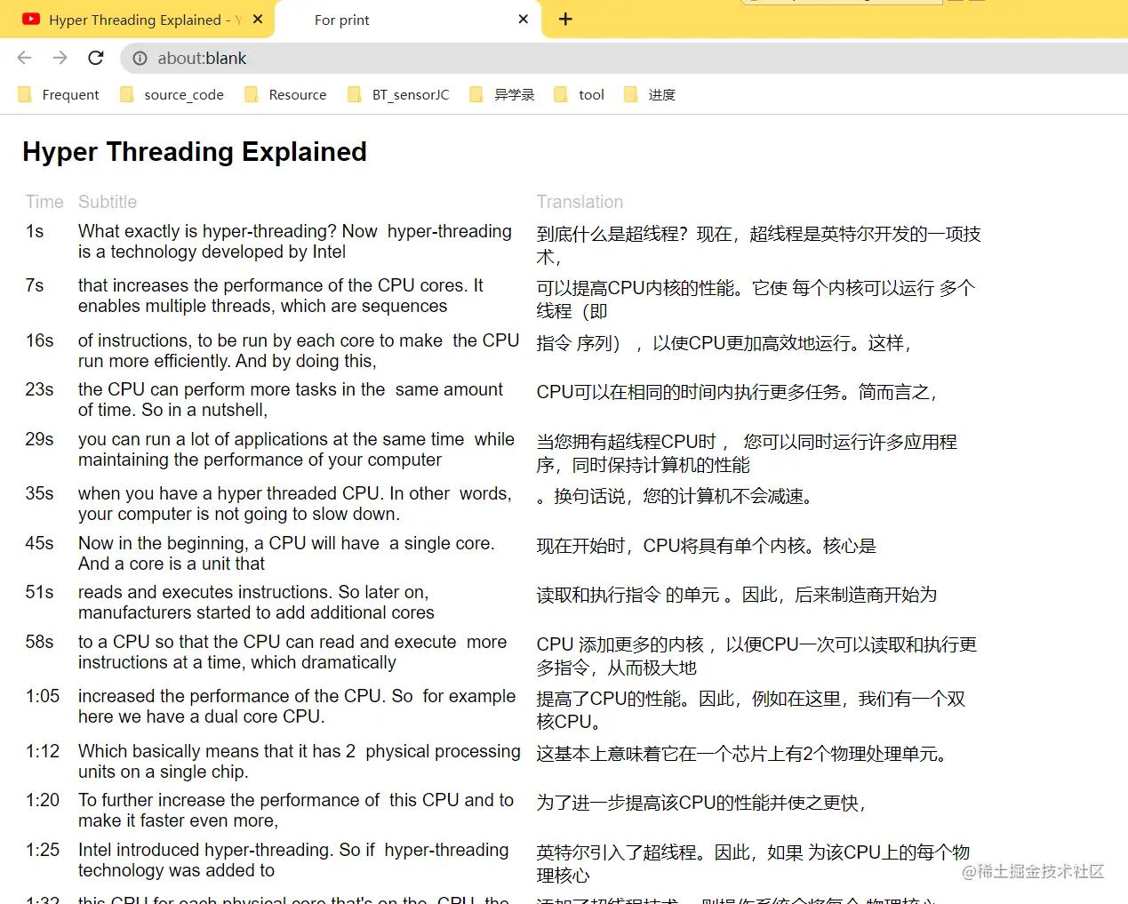View site information icon in address bar

140,58
